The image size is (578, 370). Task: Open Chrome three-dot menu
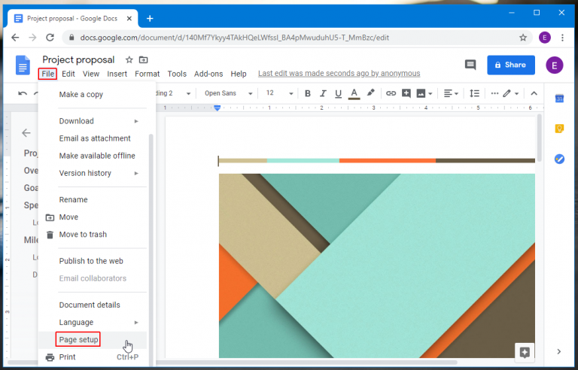click(562, 38)
